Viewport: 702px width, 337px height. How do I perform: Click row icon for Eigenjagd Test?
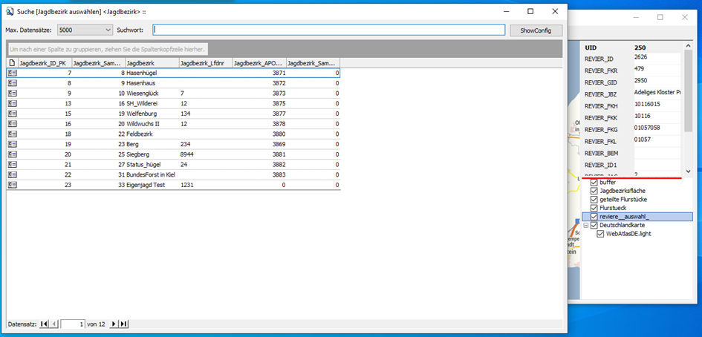[12, 185]
